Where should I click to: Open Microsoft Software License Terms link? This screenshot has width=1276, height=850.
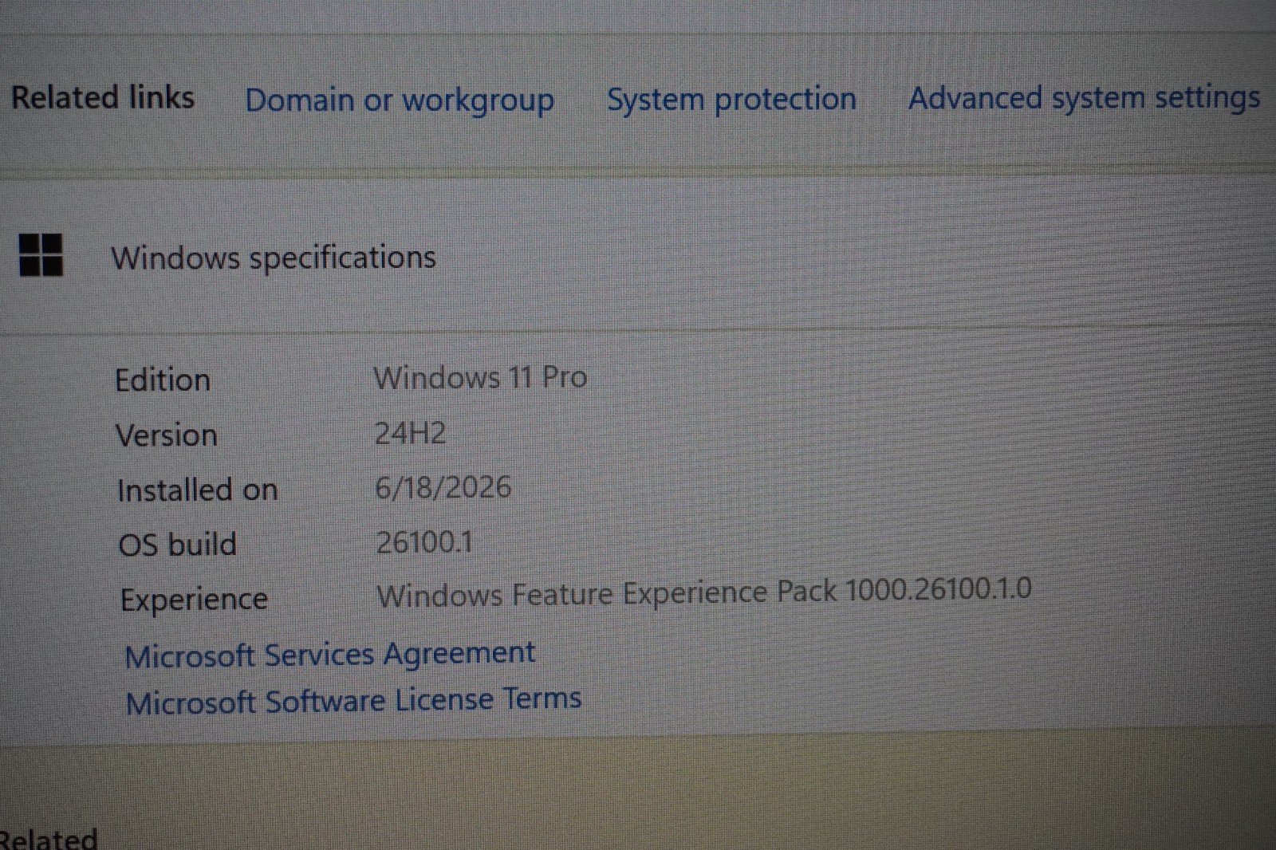point(353,700)
